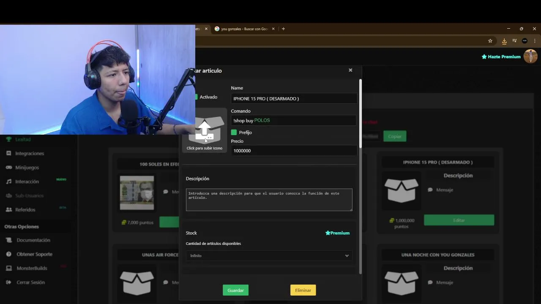Click Mensaje icon on IPHONE 15 PRO card
The width and height of the screenshot is (541, 304).
pos(430,190)
